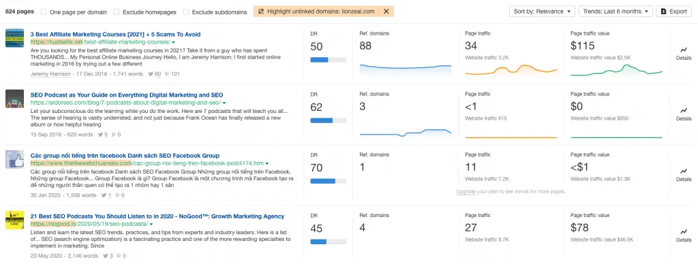The image size is (698, 266).
Task: Open the nogood.io URL link
Action: [89, 225]
